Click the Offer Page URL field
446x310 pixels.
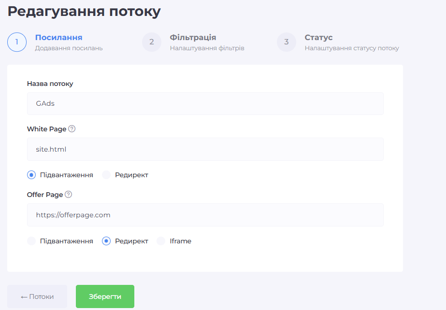(205, 215)
